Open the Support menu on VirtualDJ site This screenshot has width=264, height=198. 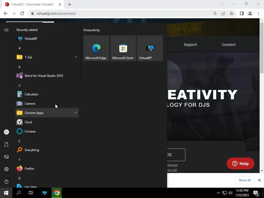click(190, 45)
